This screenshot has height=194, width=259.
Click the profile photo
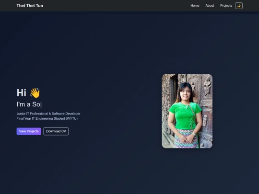(x=187, y=111)
